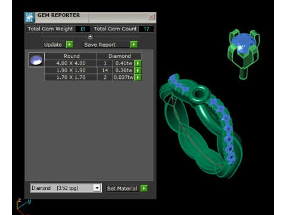
Task: Click the Total Gem Count value 17
Action: [147, 29]
